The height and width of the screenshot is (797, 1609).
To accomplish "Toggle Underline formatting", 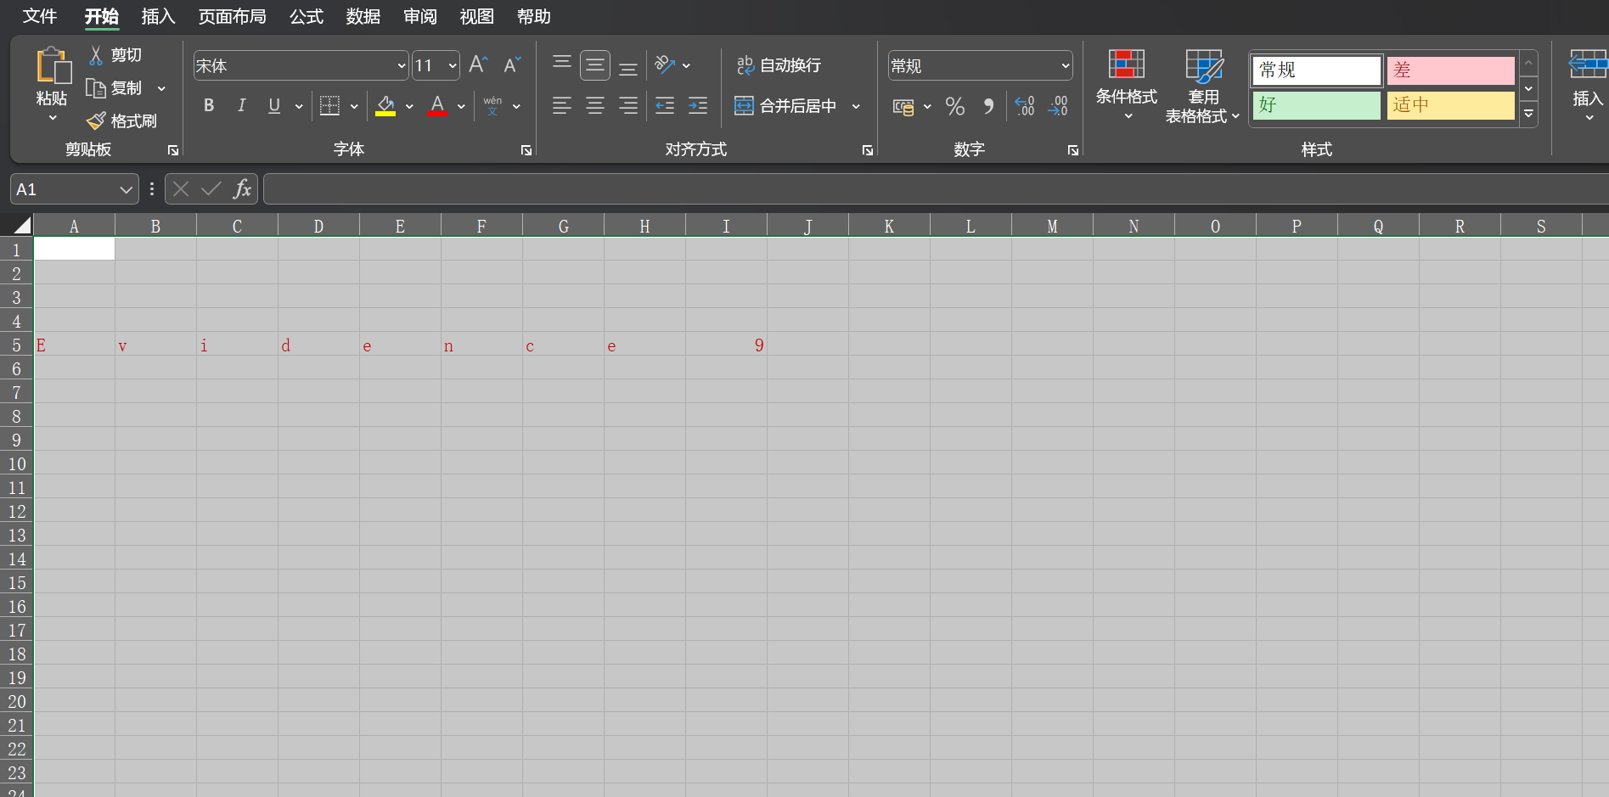I will (274, 106).
